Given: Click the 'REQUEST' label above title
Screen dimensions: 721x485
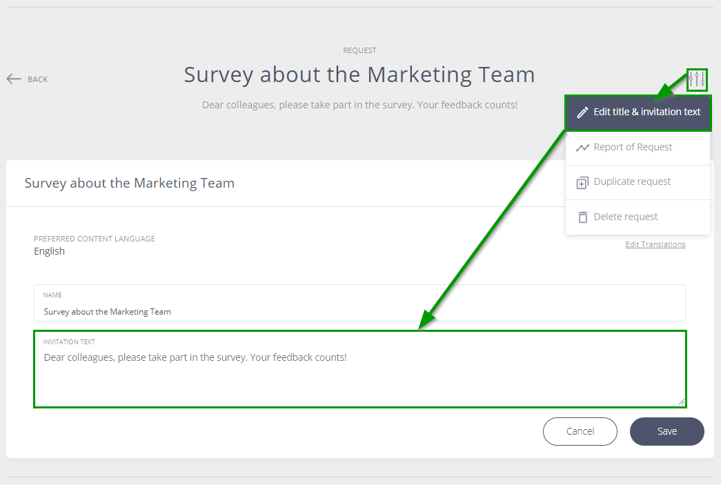Looking at the screenshot, I should tap(359, 50).
